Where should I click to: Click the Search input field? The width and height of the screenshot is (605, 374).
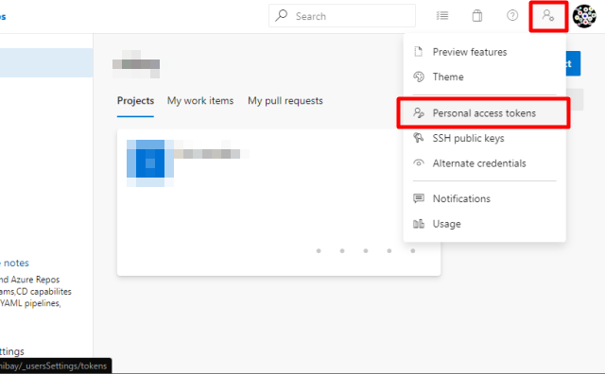point(342,16)
